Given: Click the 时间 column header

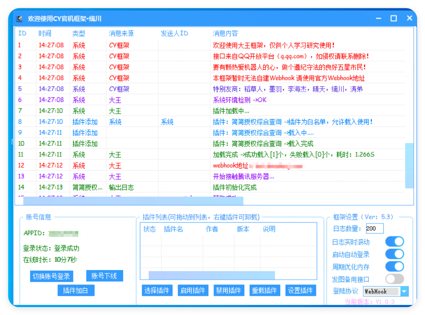Looking at the screenshot, I should pos(45,33).
